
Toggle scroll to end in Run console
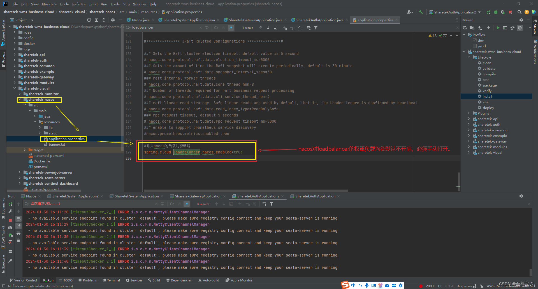coord(18,226)
